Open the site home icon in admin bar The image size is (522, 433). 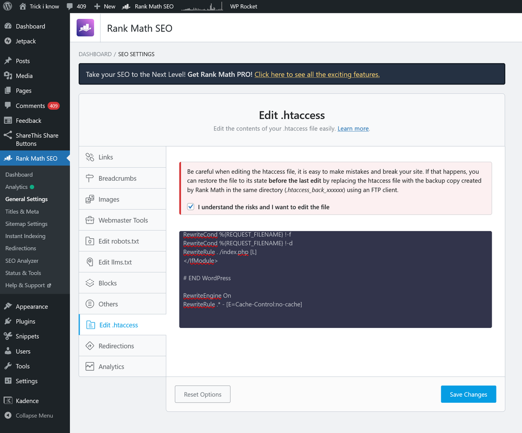(x=23, y=6)
